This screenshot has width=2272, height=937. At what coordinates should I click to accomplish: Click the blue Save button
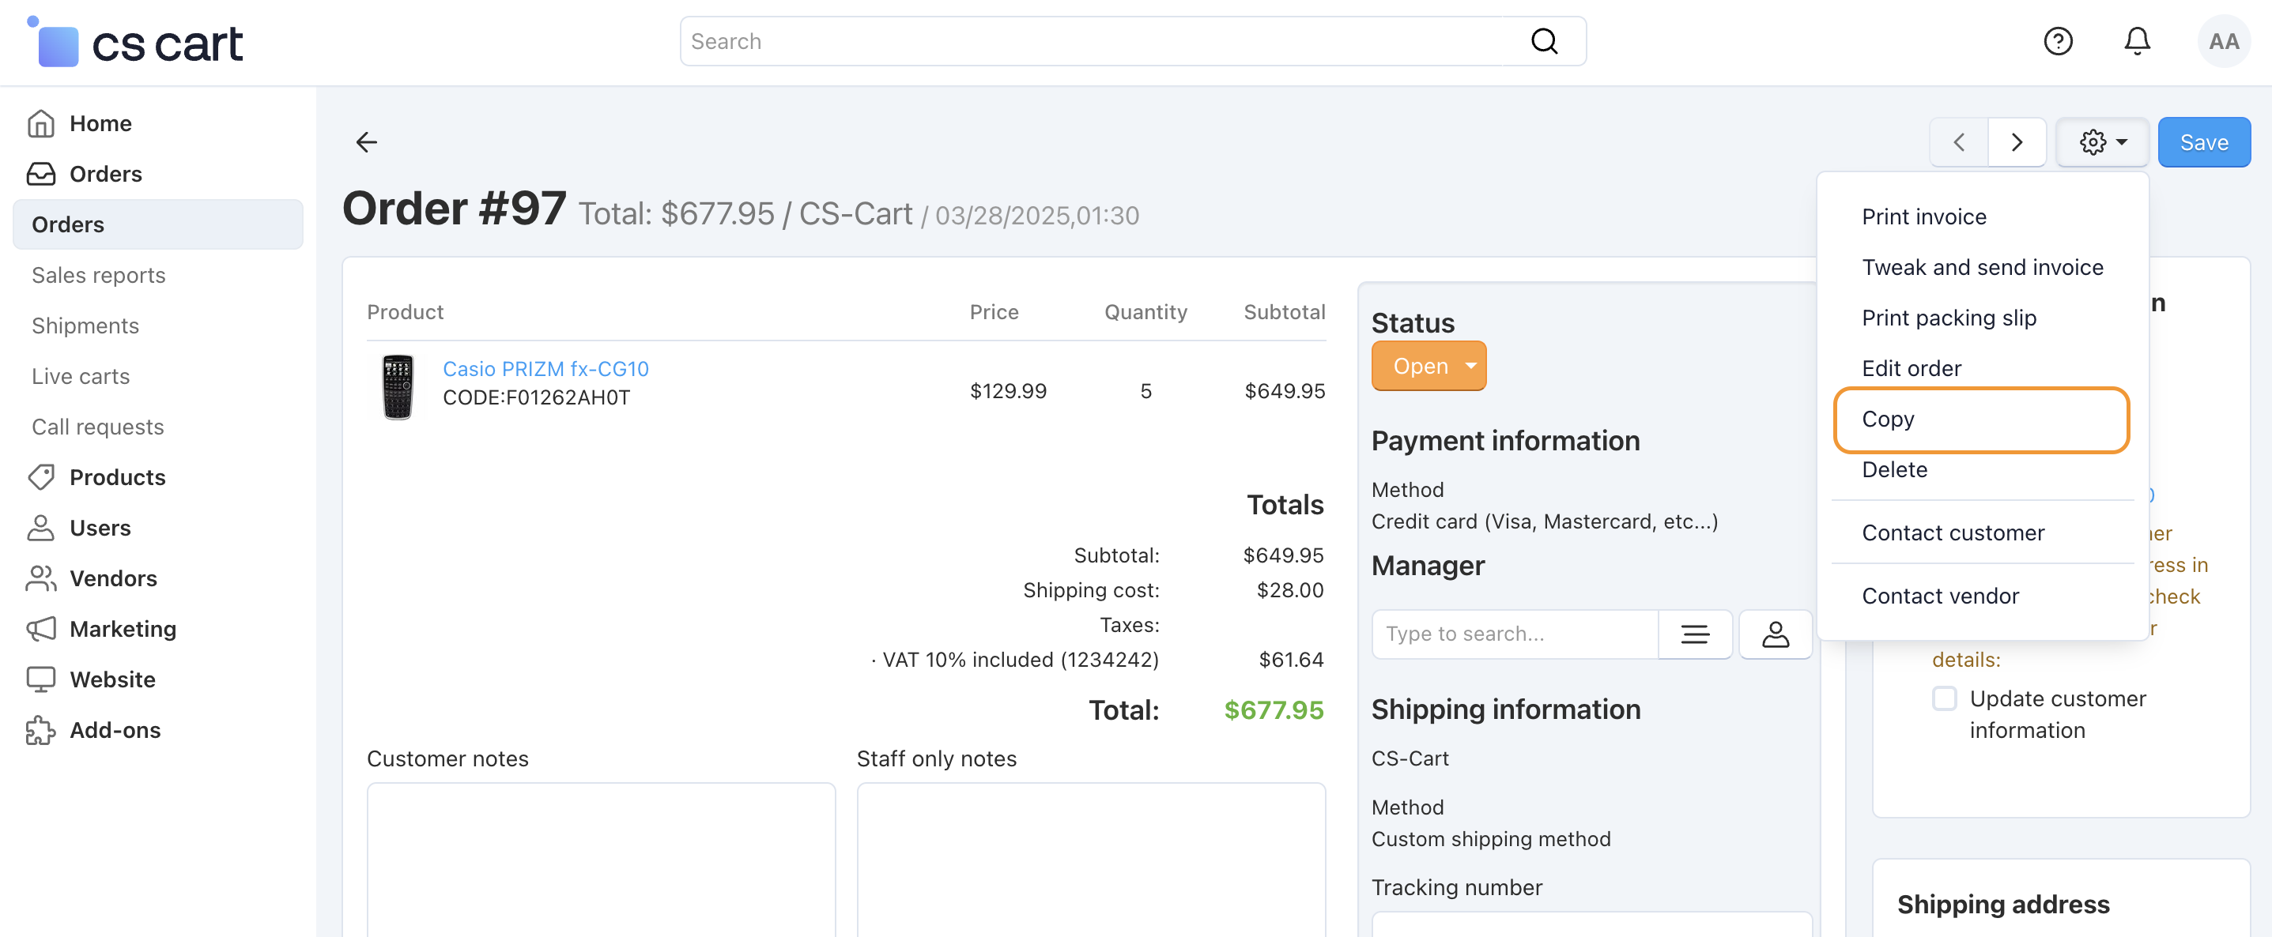point(2203,142)
